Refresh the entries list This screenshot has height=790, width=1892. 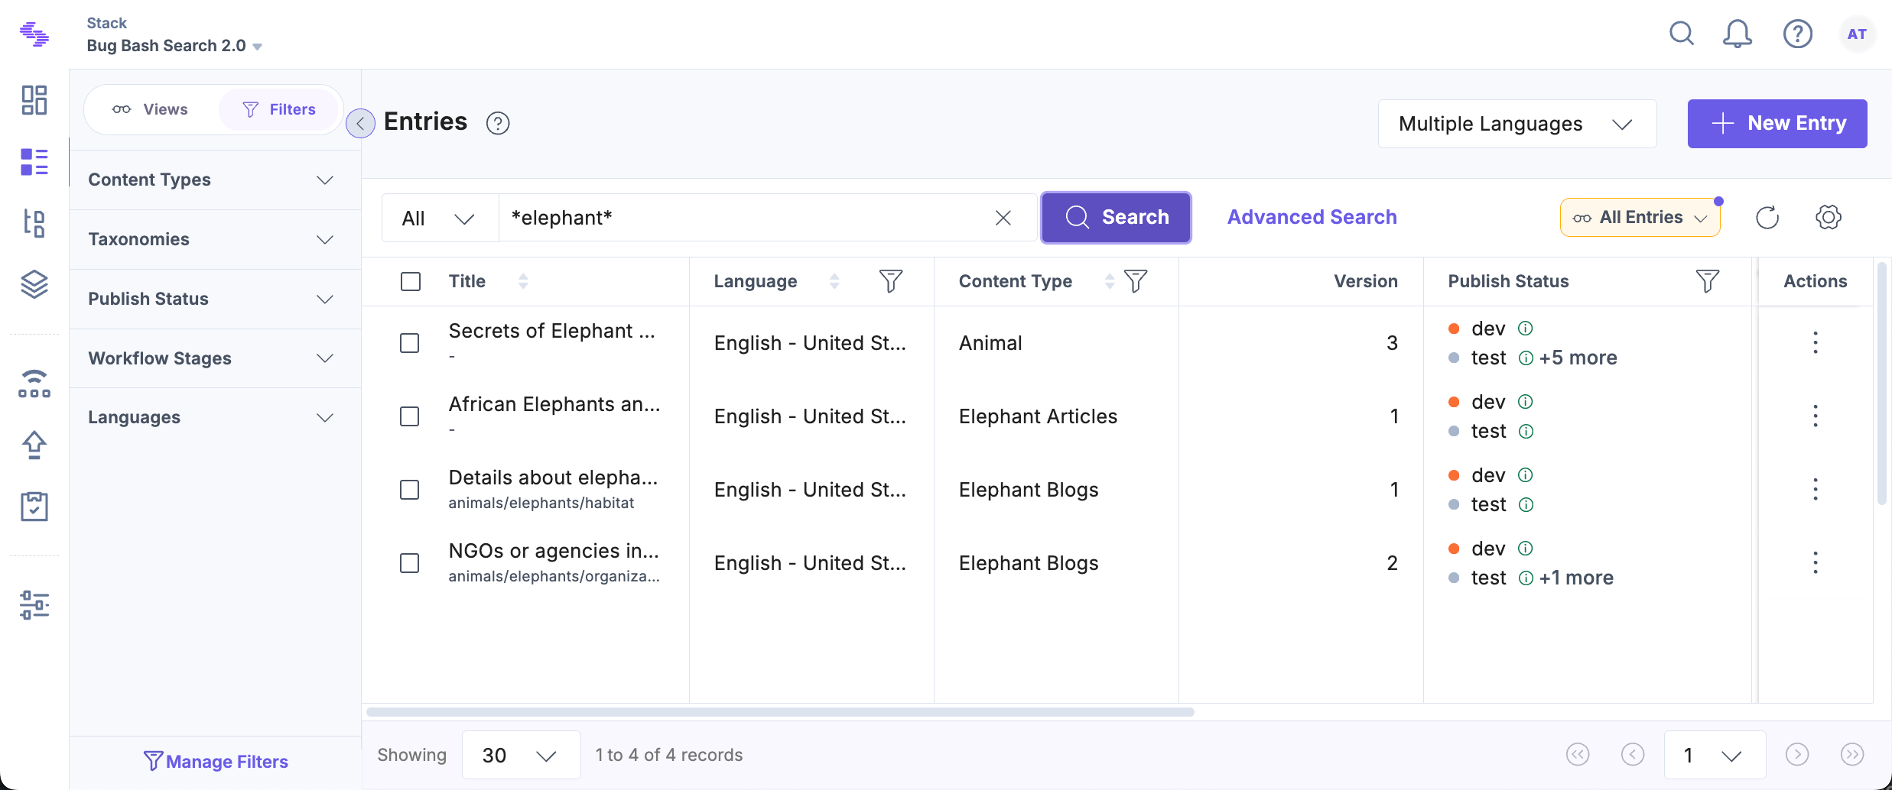(1767, 218)
